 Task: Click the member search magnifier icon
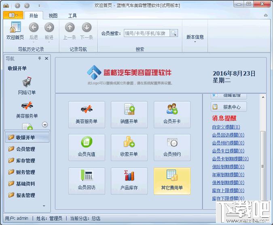tap(174, 33)
